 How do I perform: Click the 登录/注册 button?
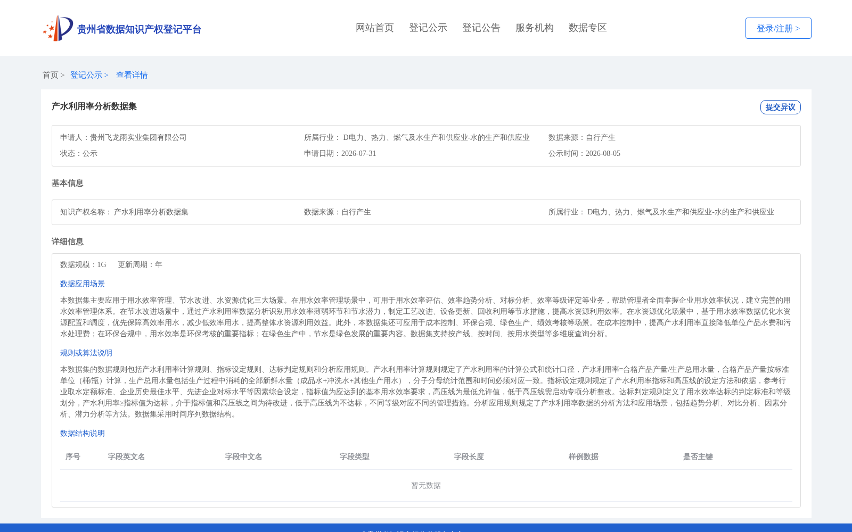(778, 28)
